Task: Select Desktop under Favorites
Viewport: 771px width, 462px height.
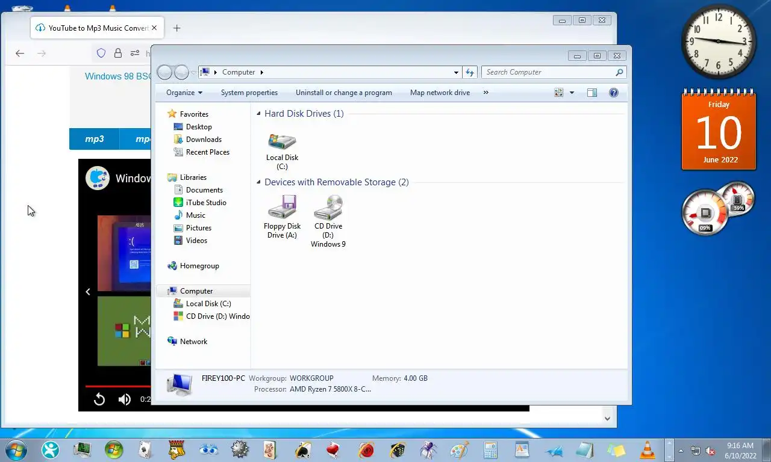Action: point(199,127)
